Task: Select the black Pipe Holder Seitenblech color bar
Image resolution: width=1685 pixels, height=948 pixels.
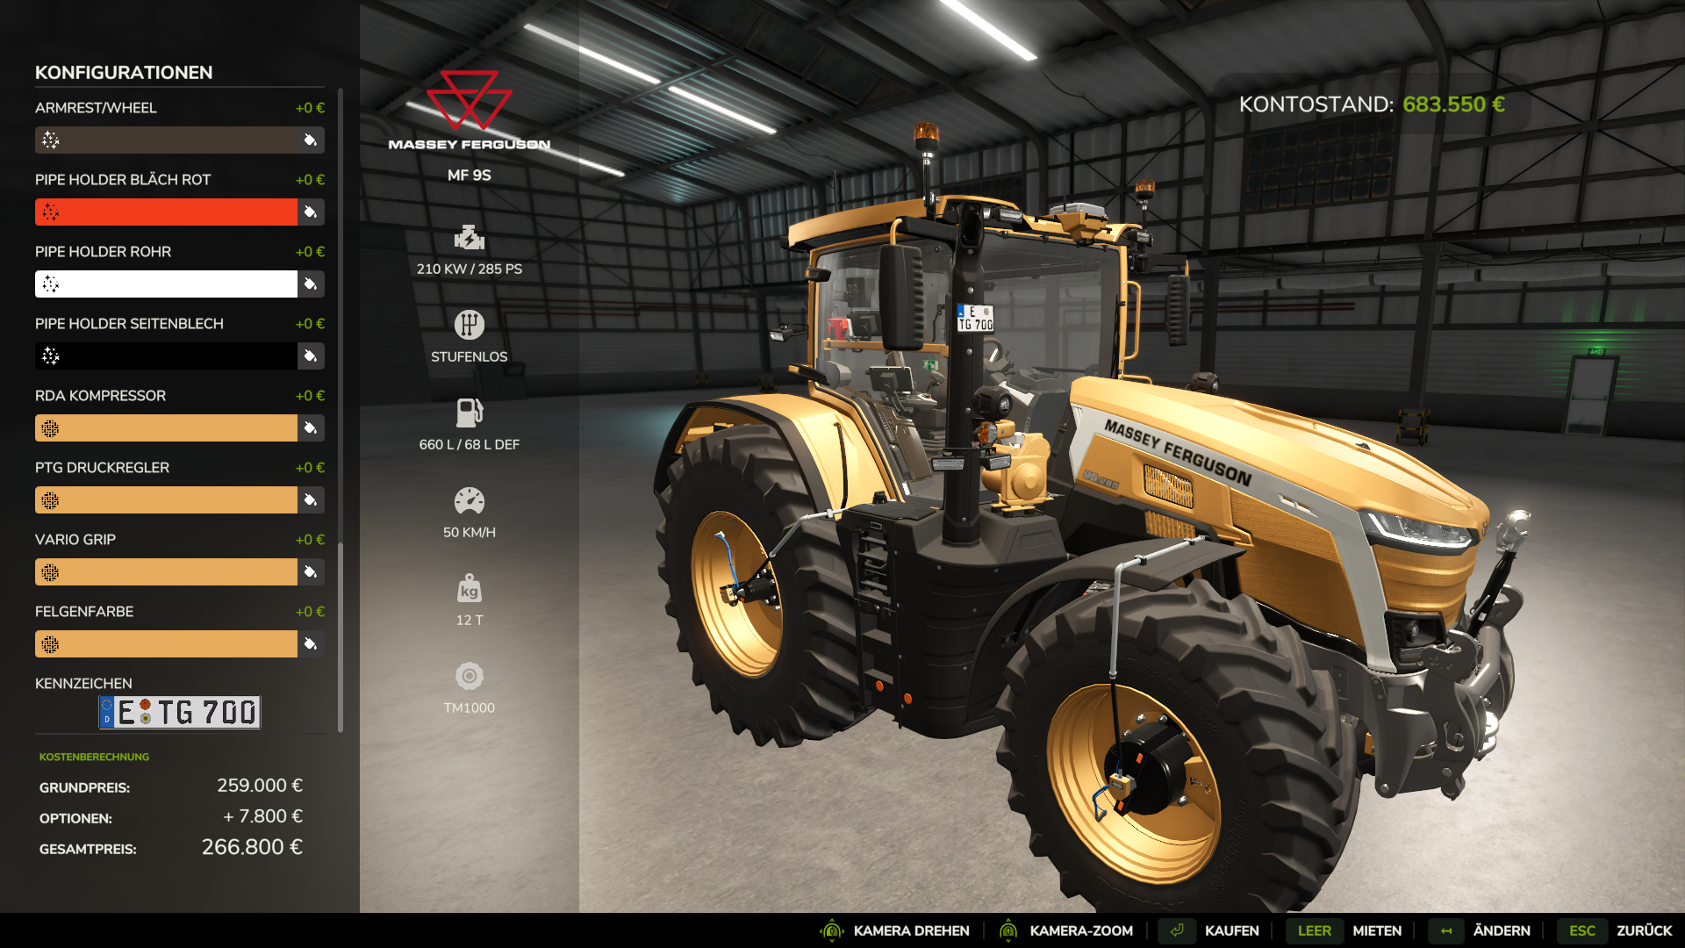Action: pos(167,356)
